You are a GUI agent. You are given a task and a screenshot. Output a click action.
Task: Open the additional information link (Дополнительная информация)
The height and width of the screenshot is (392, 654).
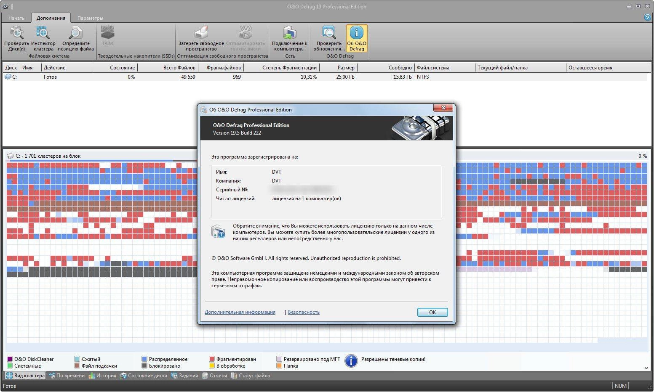click(240, 312)
